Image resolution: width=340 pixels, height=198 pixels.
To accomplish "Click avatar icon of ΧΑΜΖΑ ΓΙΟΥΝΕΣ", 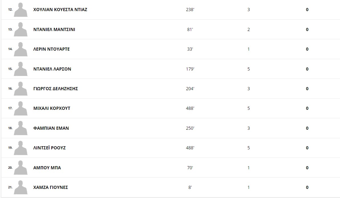I will point(21,187).
